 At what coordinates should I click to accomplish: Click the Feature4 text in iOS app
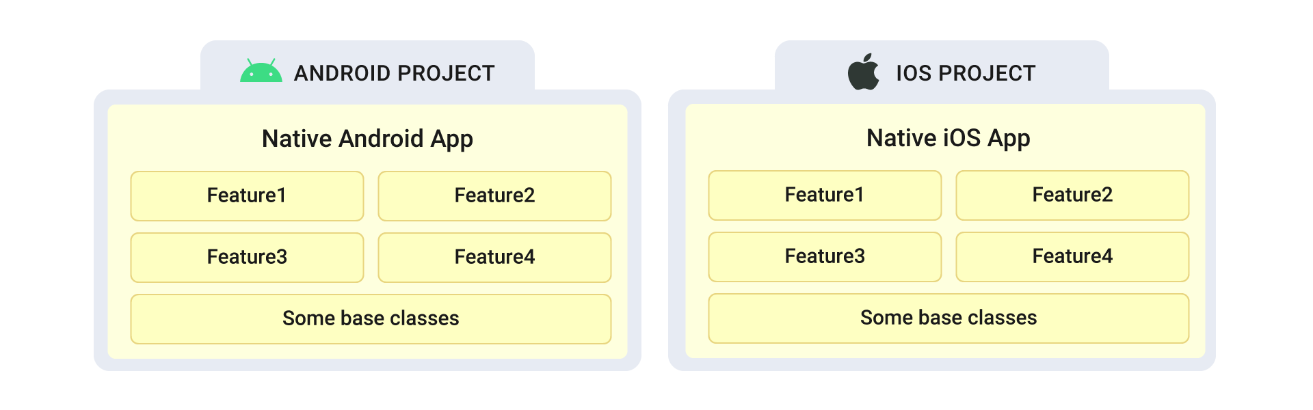pos(1072,256)
